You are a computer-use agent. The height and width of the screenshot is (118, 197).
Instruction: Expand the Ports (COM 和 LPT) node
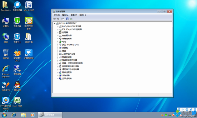[x=57, y=45]
